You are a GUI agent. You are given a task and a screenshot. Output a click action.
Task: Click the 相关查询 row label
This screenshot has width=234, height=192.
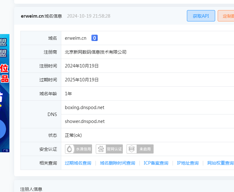point(48,163)
